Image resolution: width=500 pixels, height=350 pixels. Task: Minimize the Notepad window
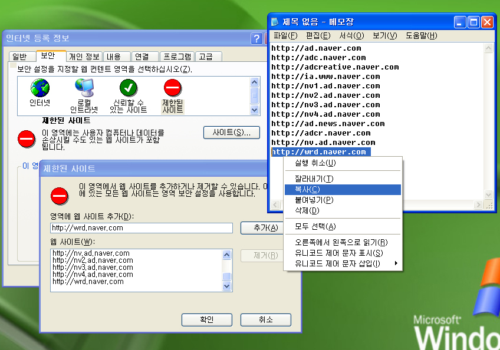click(460, 22)
